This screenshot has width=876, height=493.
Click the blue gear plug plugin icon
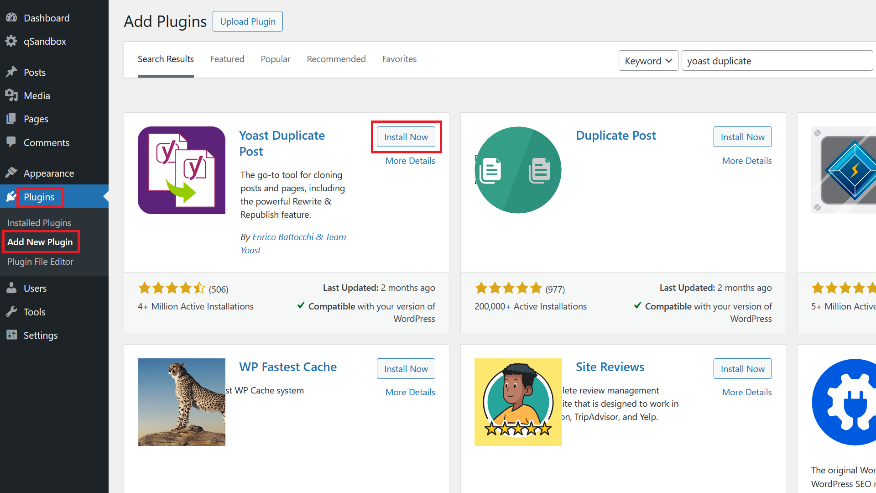(844, 402)
